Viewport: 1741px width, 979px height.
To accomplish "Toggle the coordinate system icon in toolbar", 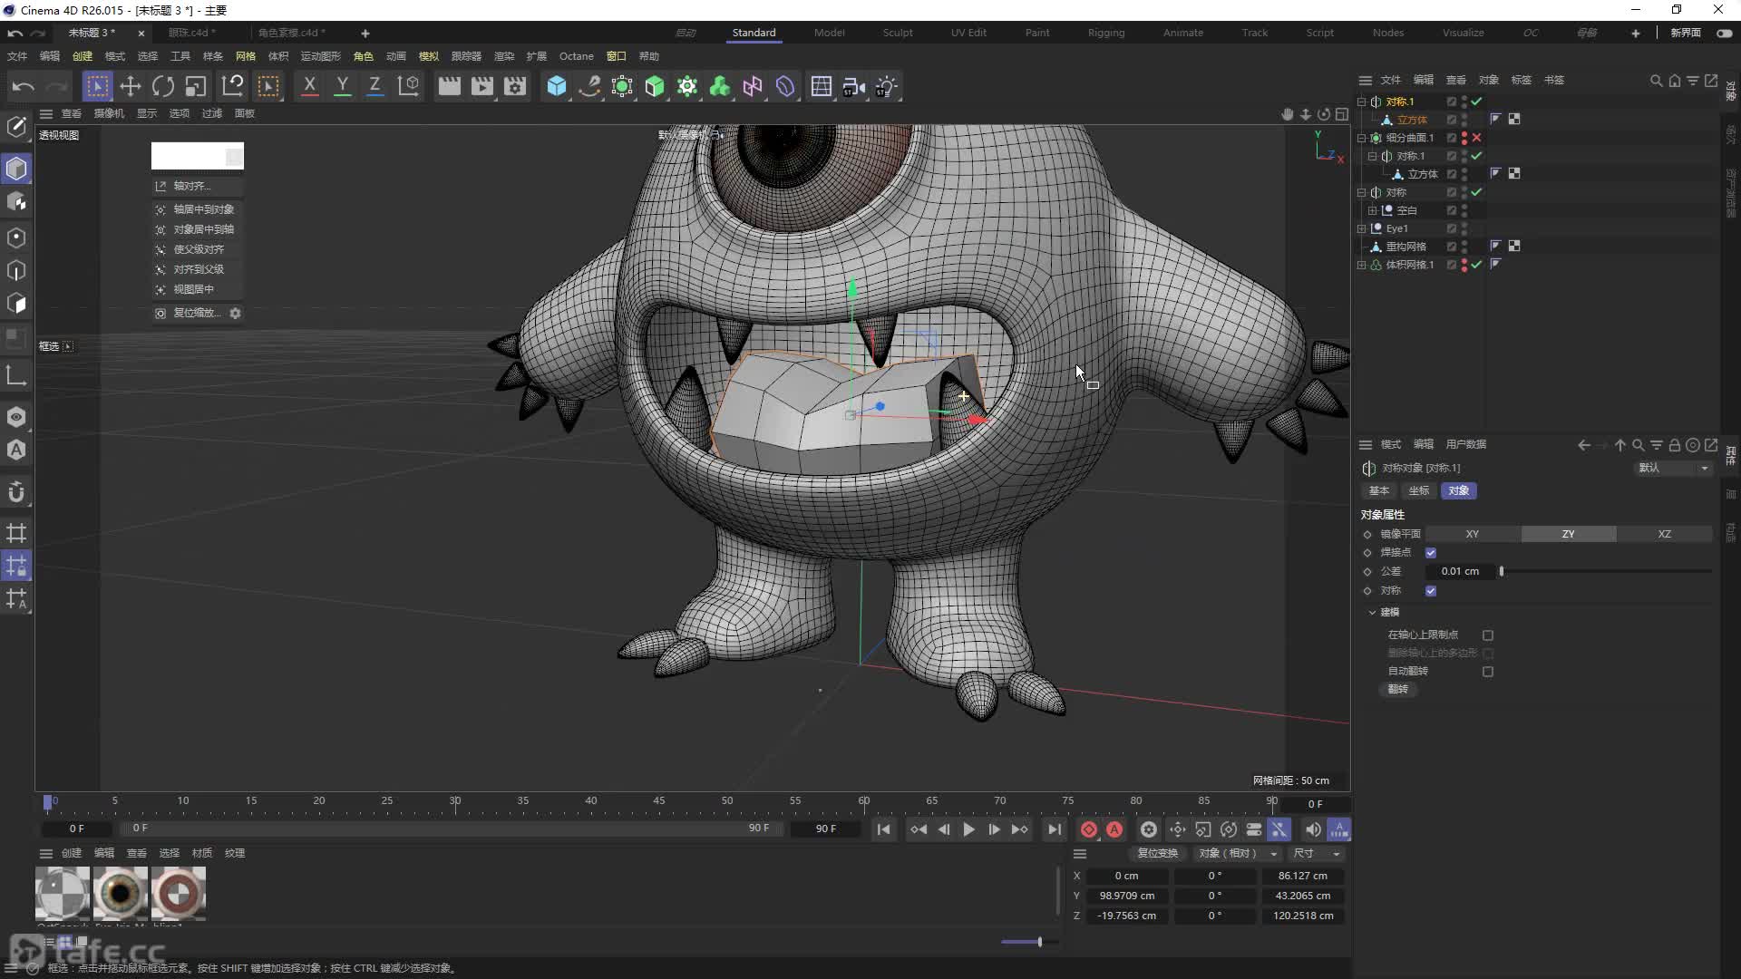I will pyautogui.click(x=409, y=86).
